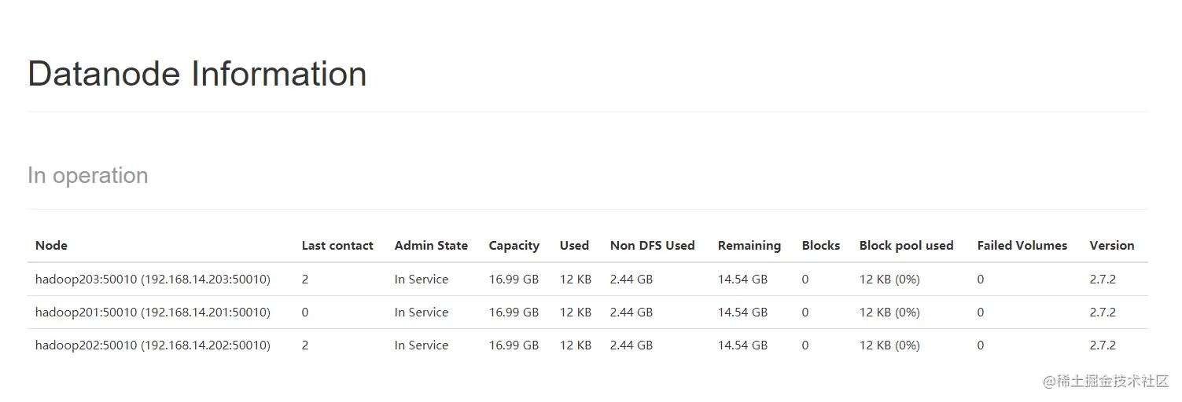This screenshot has width=1182, height=402.
Task: Click the Version column header
Action: (x=1112, y=246)
